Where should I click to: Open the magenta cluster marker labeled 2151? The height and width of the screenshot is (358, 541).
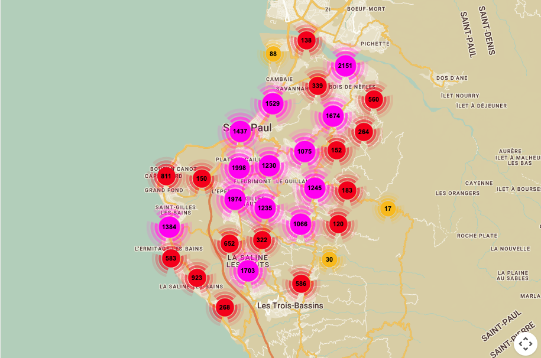point(345,66)
